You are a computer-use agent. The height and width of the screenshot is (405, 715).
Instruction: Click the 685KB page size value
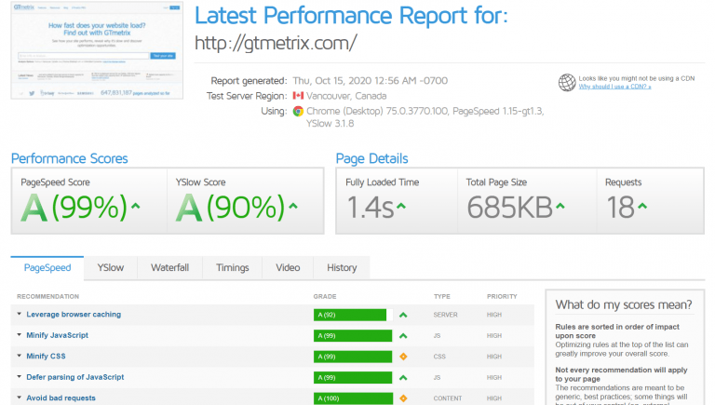[509, 208]
